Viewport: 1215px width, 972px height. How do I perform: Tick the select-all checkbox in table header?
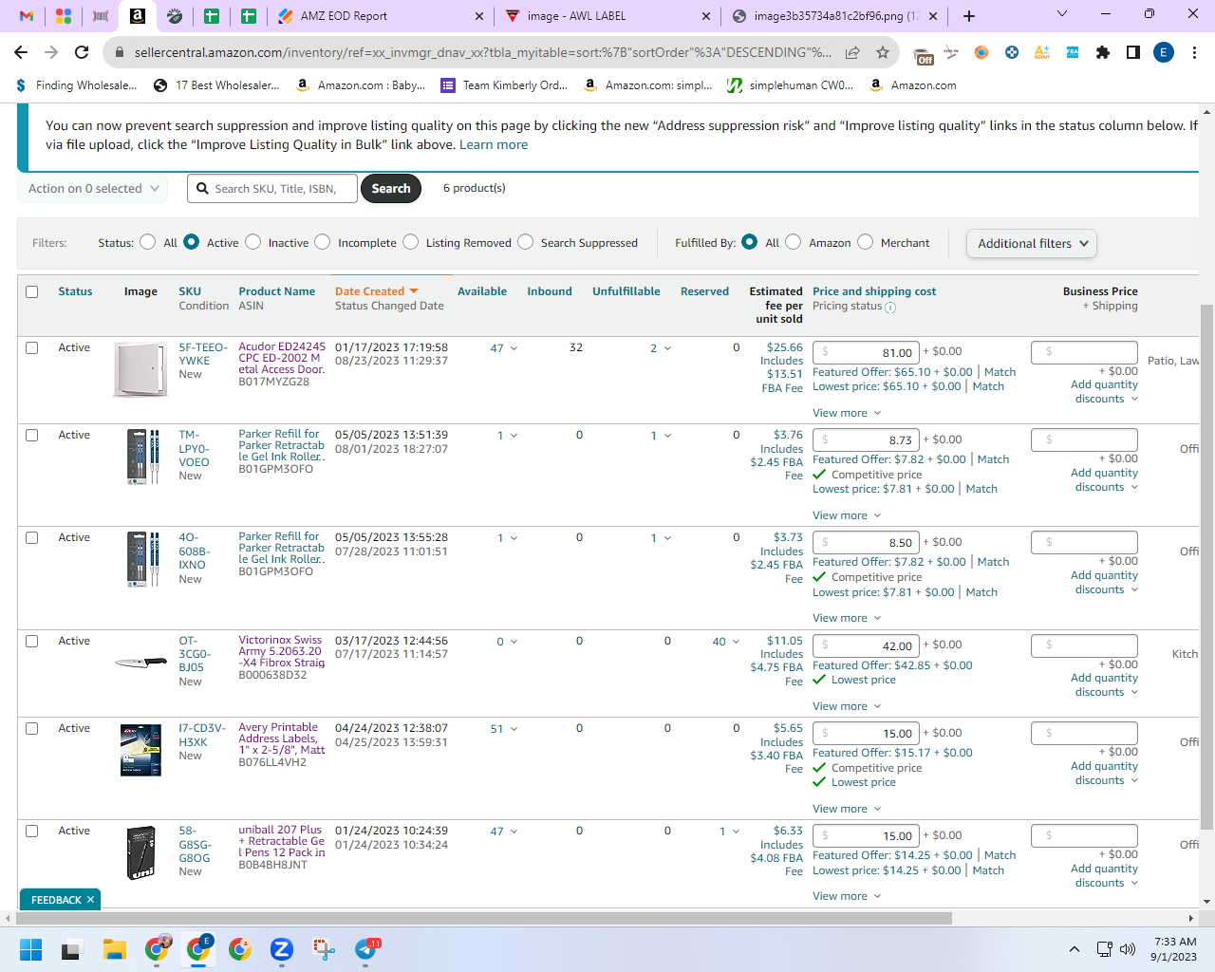[31, 292]
